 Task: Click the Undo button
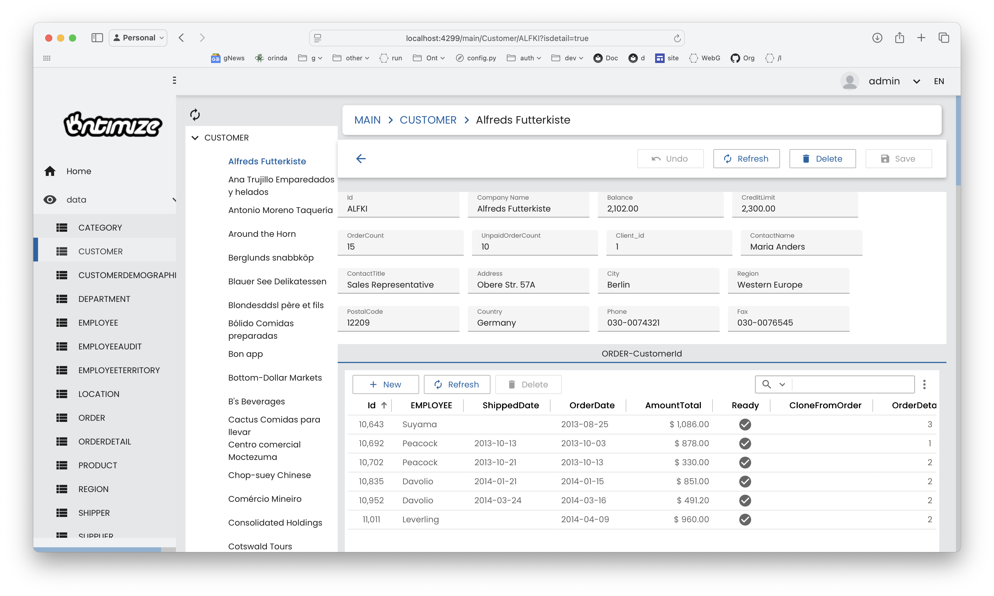click(x=670, y=159)
